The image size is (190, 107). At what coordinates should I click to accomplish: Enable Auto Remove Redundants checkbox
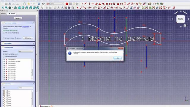(x=4, y=33)
